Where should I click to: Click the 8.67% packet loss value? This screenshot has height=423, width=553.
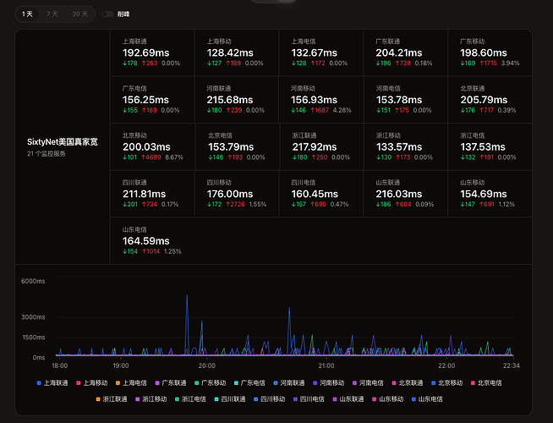coord(174,157)
